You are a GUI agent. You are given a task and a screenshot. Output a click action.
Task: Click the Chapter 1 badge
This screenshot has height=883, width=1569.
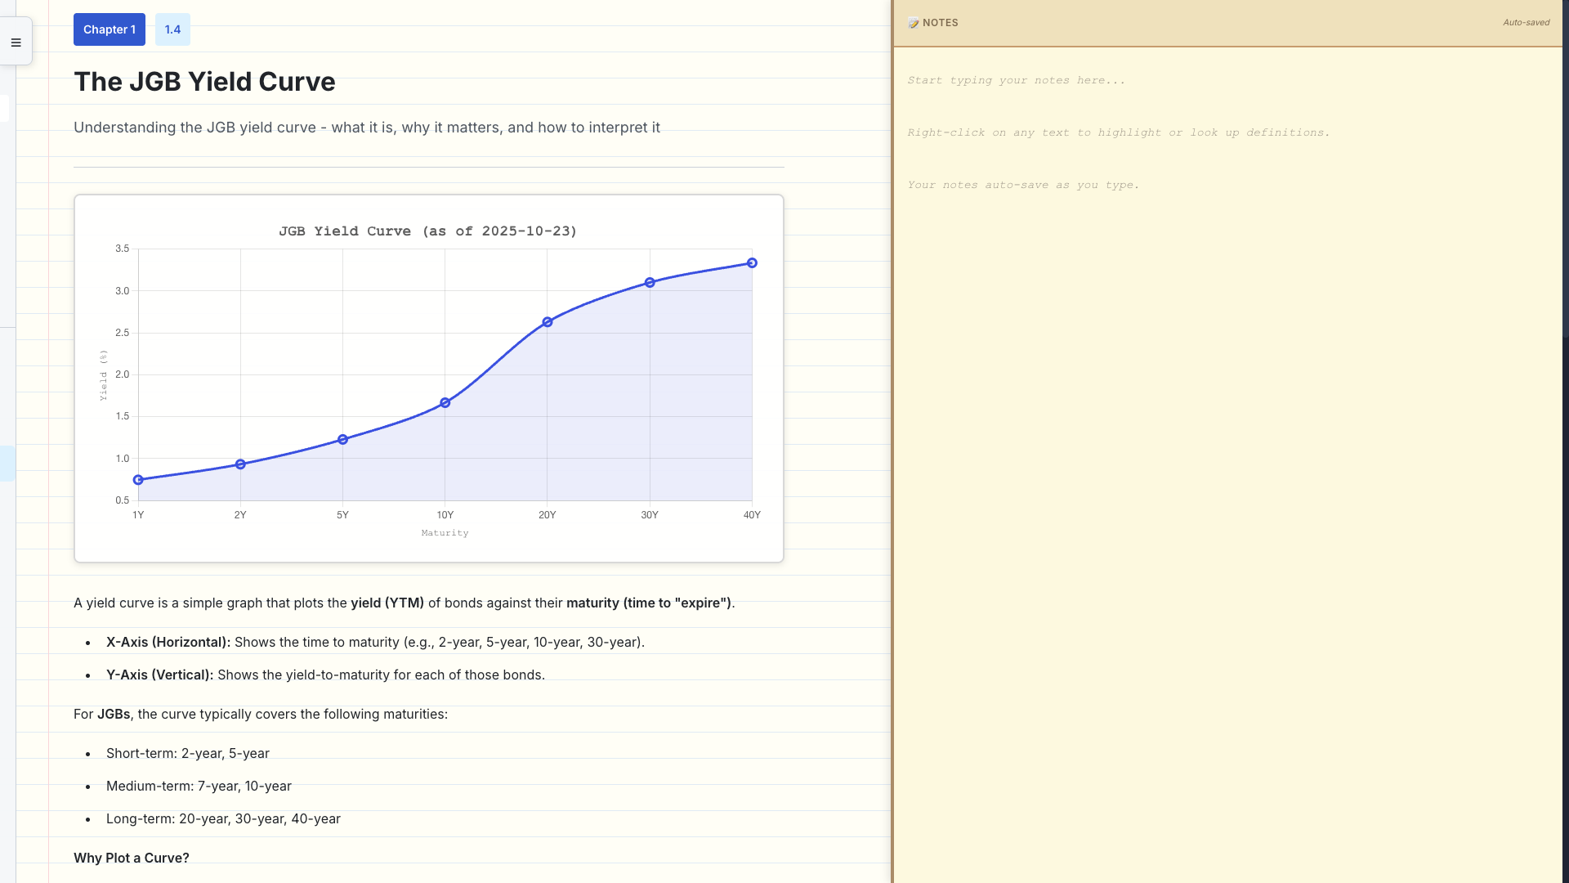pos(110,29)
